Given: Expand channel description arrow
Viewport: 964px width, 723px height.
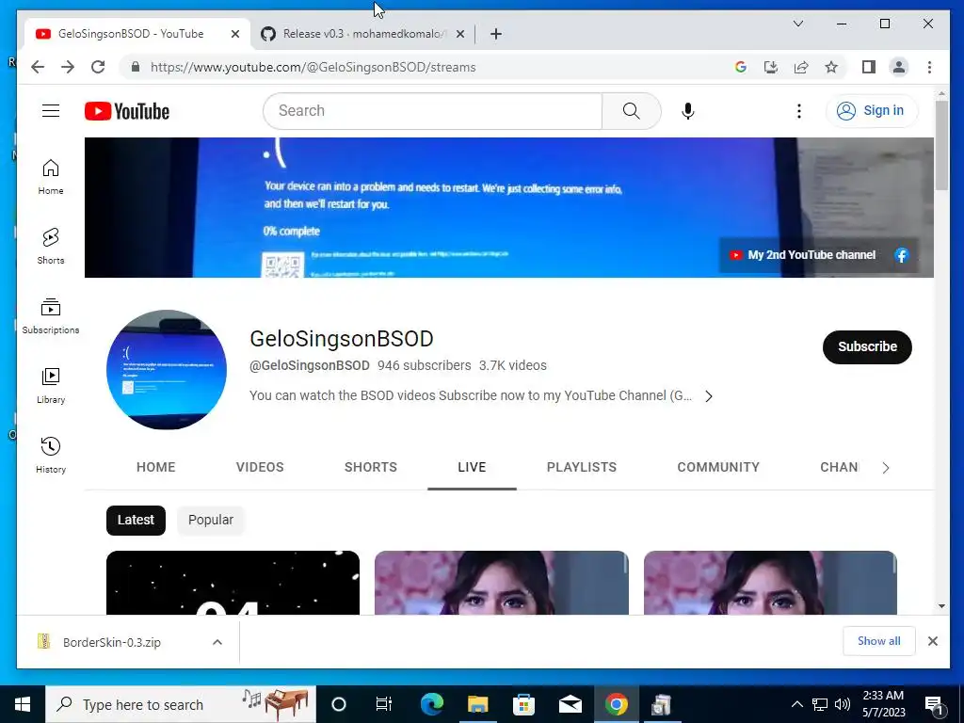Looking at the screenshot, I should 709,396.
